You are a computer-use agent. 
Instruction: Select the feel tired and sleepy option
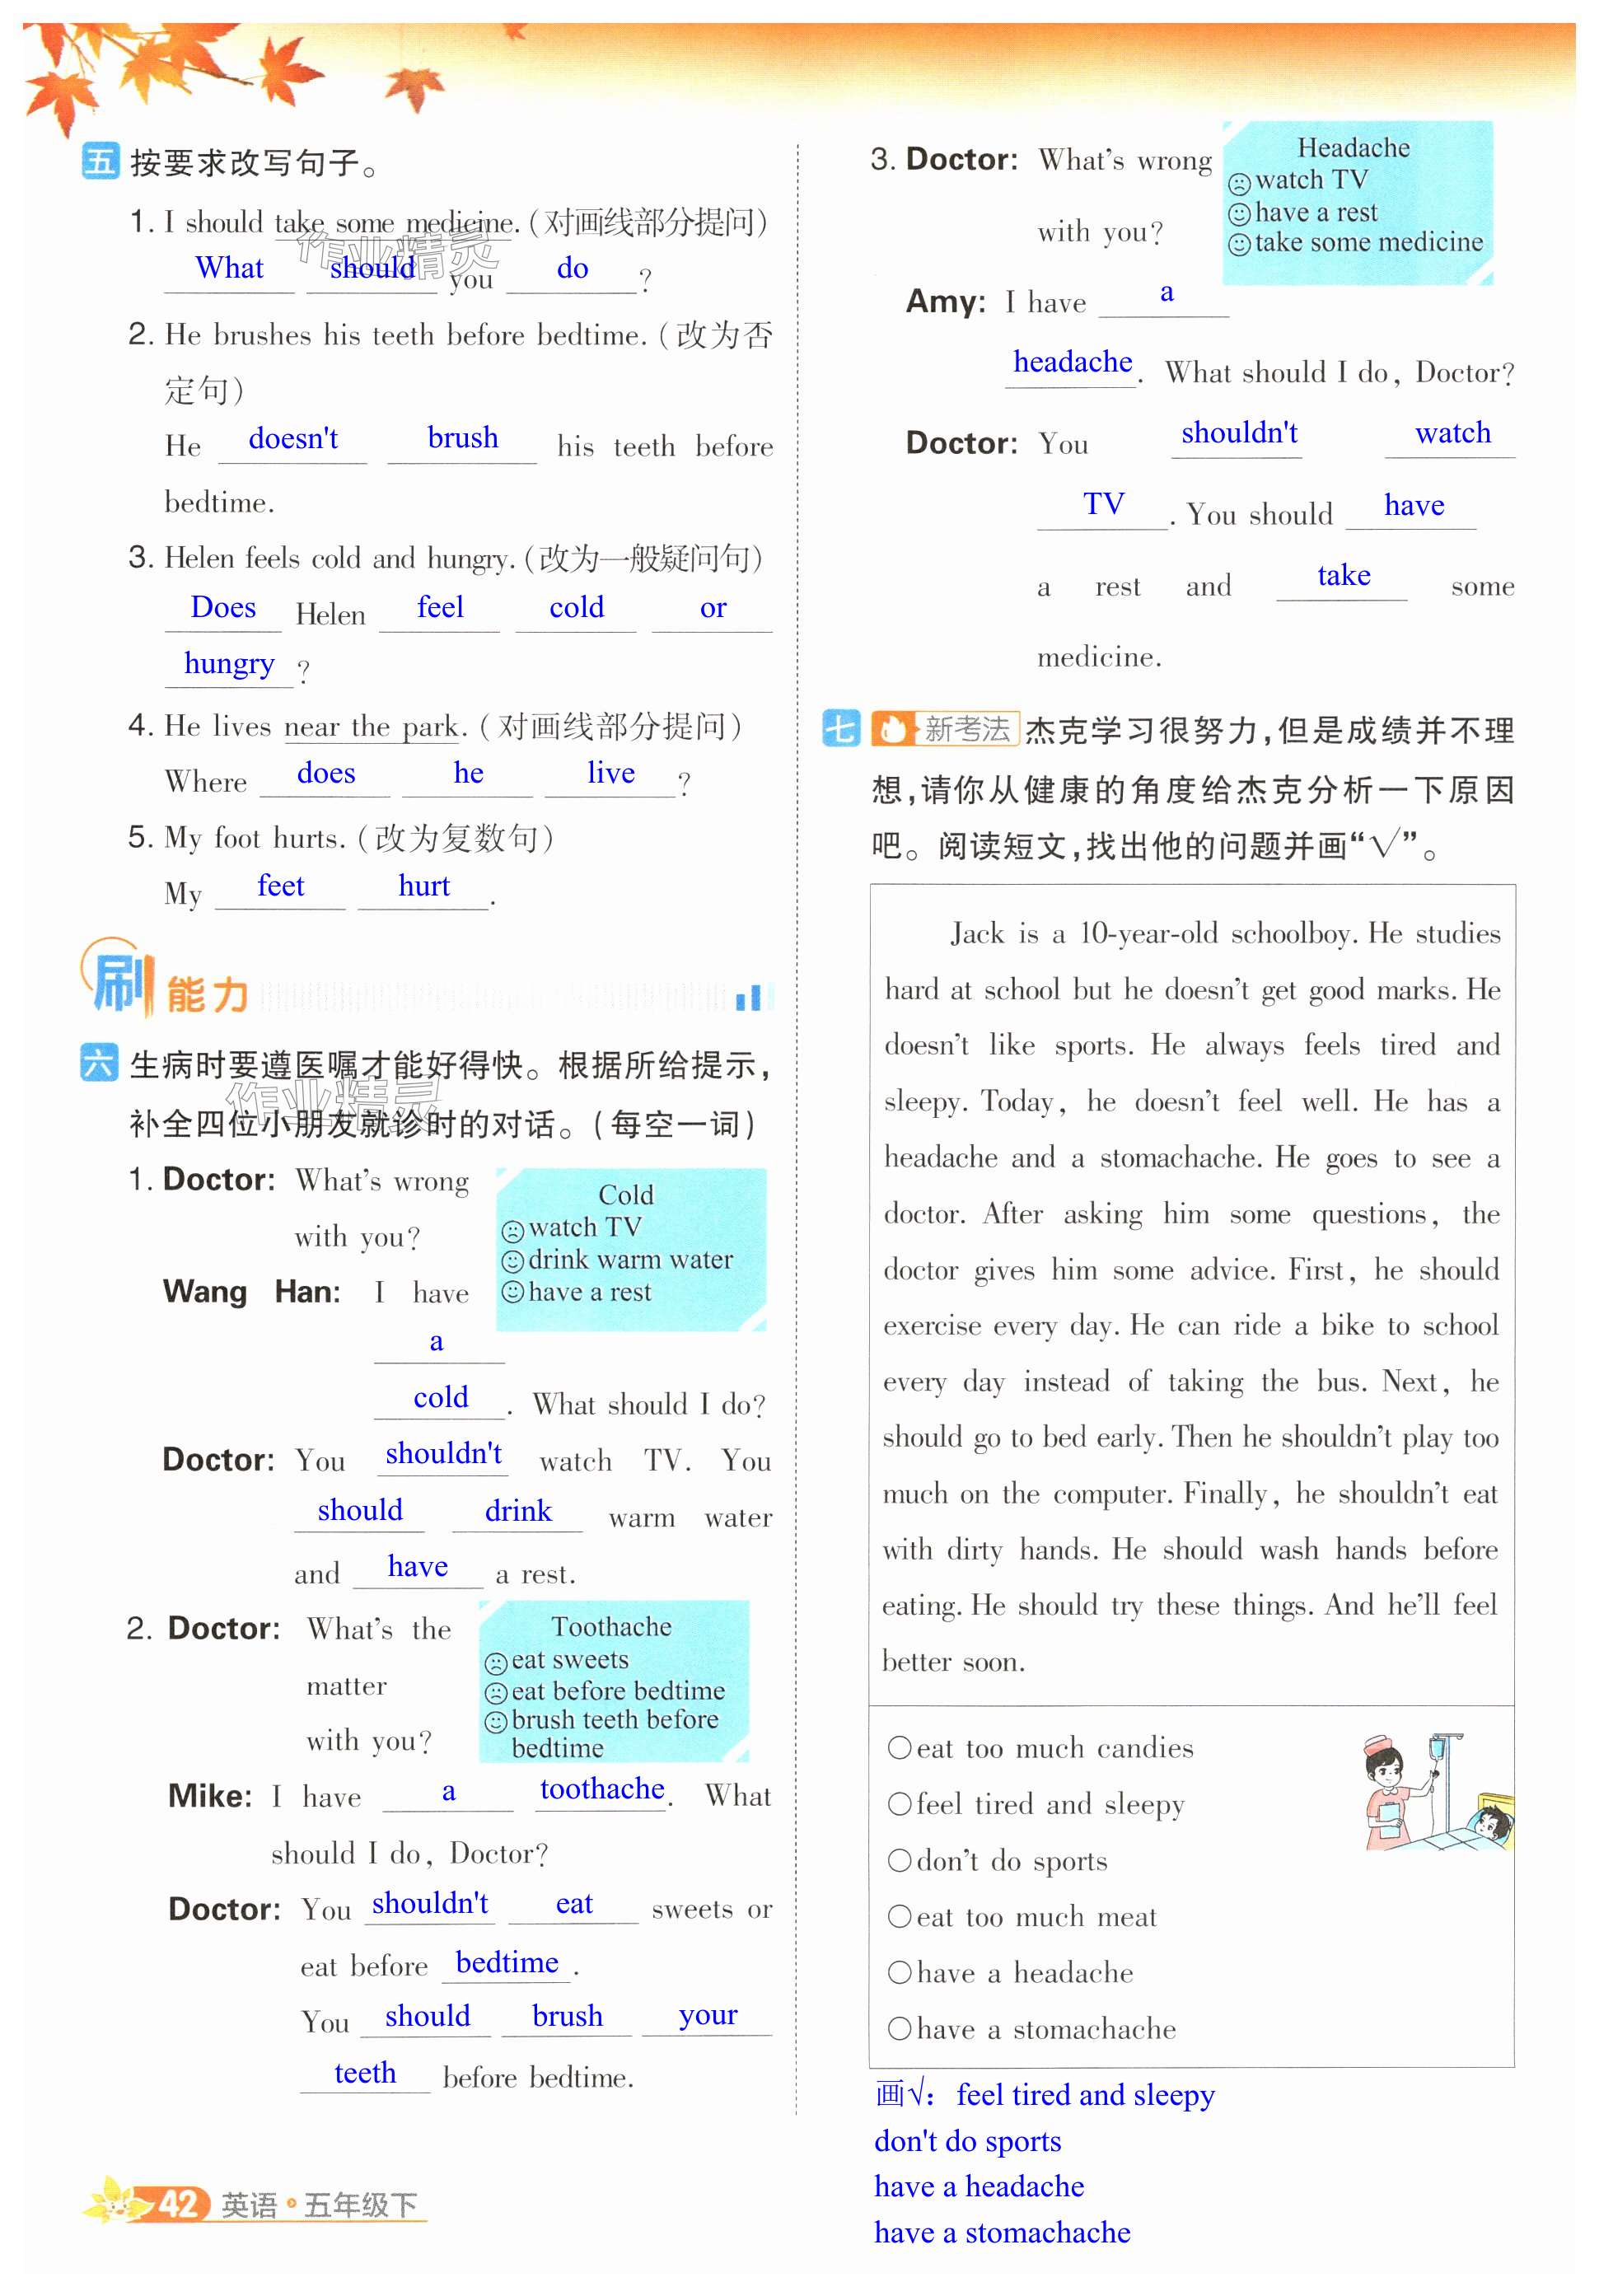pyautogui.click(x=899, y=1804)
